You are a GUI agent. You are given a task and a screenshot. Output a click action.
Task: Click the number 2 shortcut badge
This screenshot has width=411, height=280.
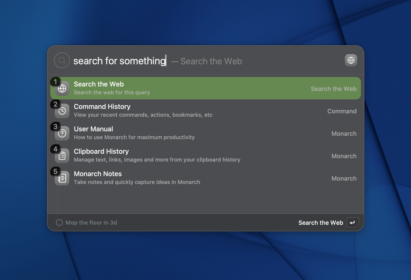click(x=55, y=104)
